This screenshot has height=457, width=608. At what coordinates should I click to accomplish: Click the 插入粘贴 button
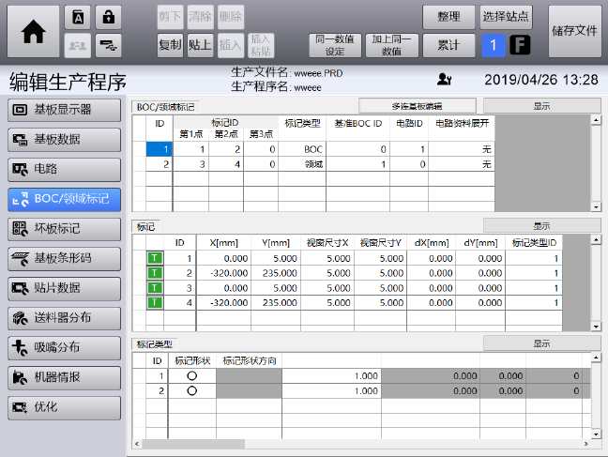tap(261, 45)
